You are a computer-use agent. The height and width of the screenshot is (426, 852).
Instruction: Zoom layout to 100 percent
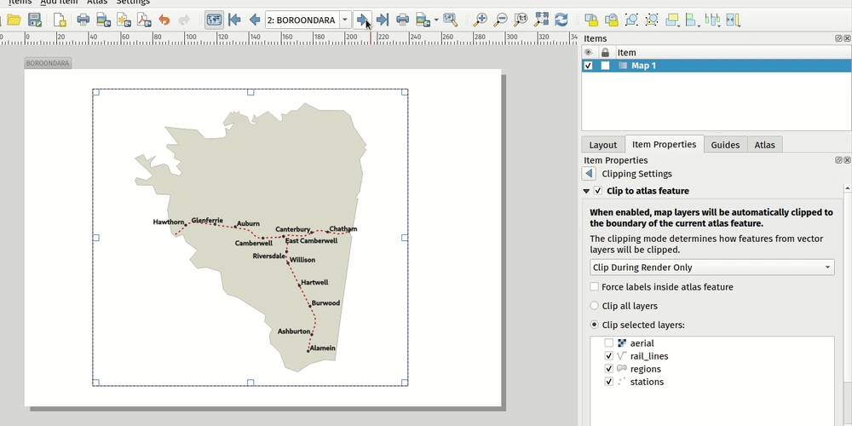521,20
